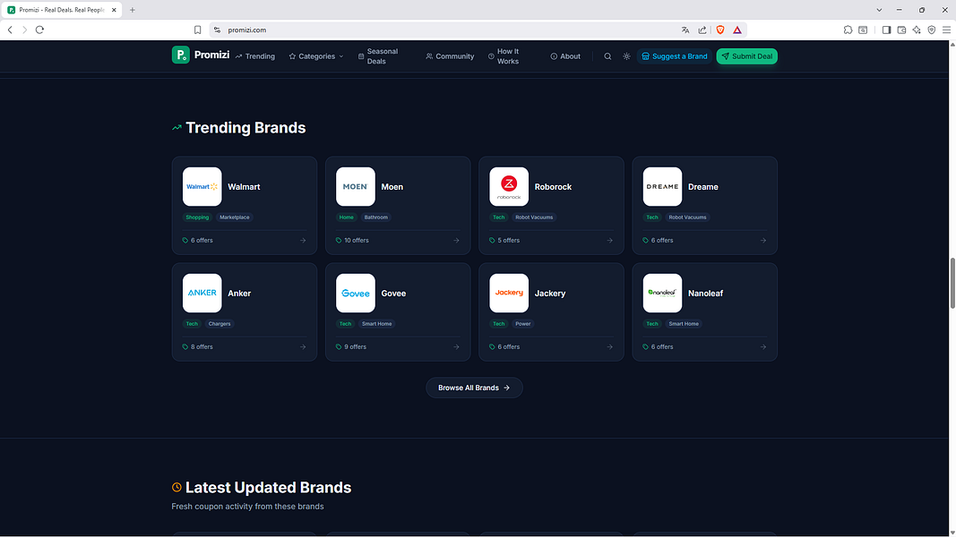The height and width of the screenshot is (537, 956).
Task: Click the arrow on Roborock card
Action: click(609, 241)
